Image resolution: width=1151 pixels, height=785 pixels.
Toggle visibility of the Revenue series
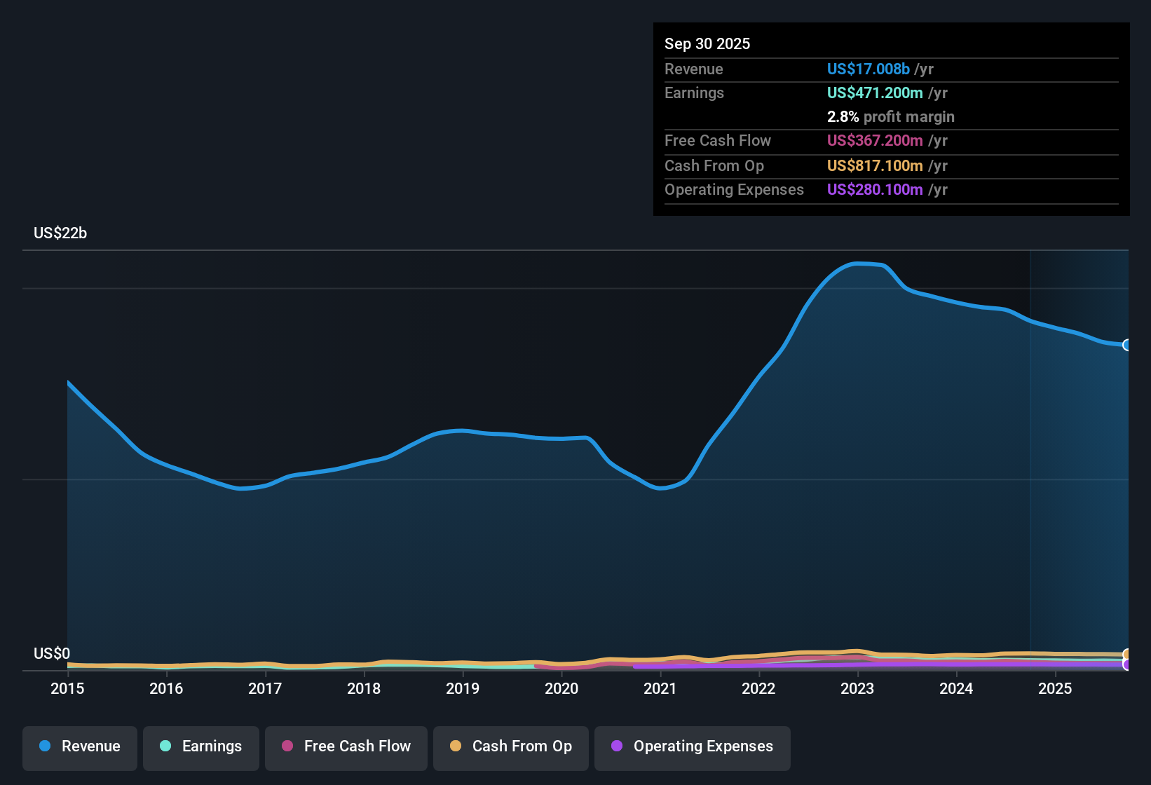[x=79, y=746]
